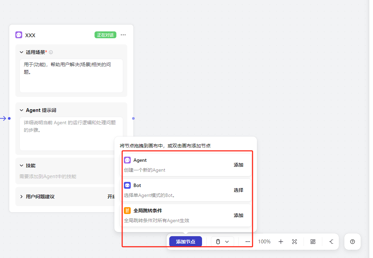Zoom out with the minus icon
The width and height of the screenshot is (373, 258).
coord(248,242)
